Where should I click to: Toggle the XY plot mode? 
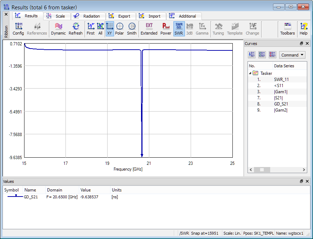point(110,29)
